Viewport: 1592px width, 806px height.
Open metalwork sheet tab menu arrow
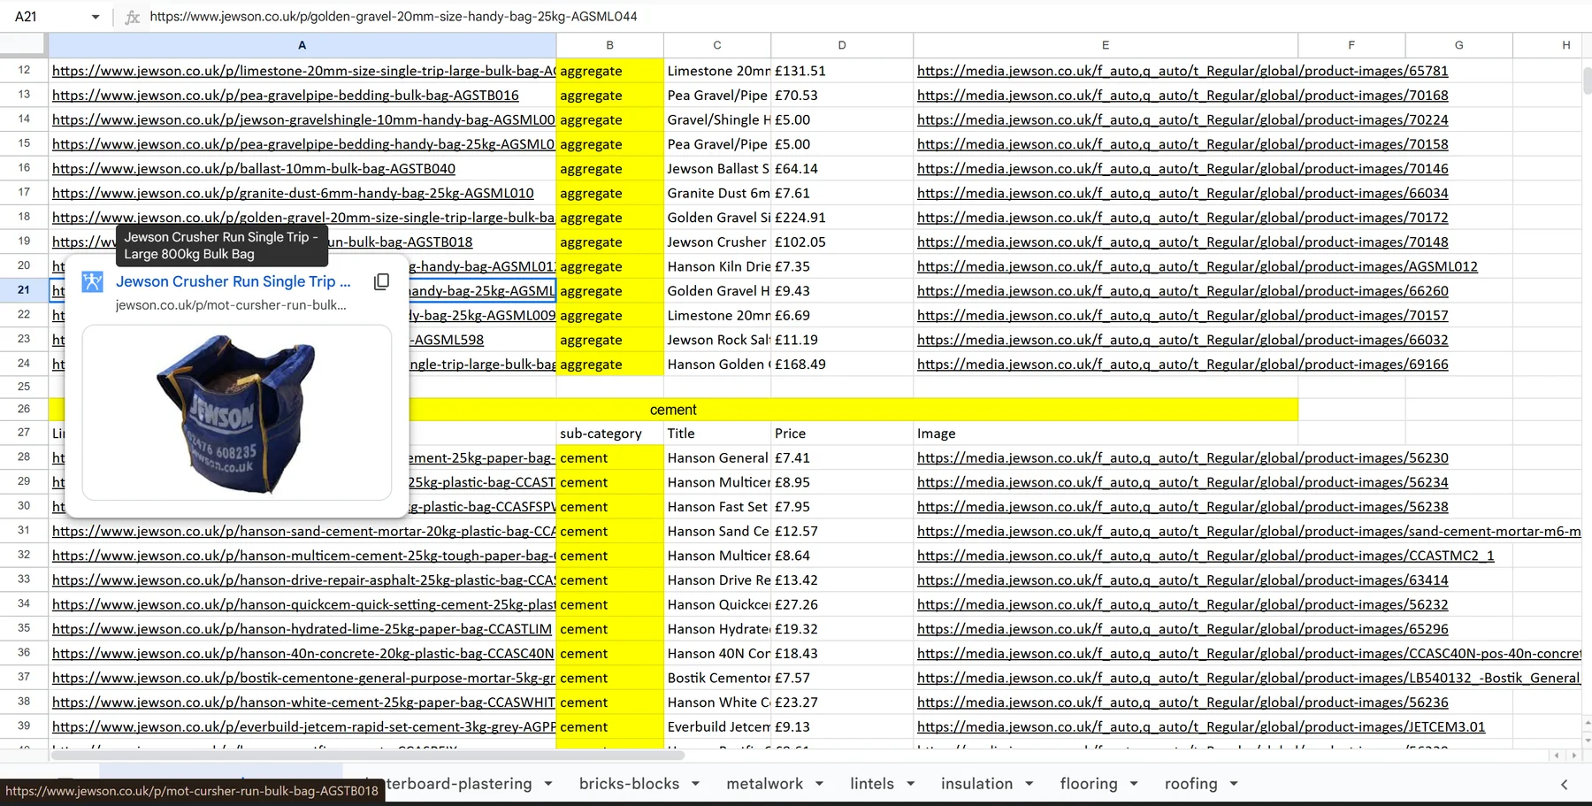tap(819, 784)
